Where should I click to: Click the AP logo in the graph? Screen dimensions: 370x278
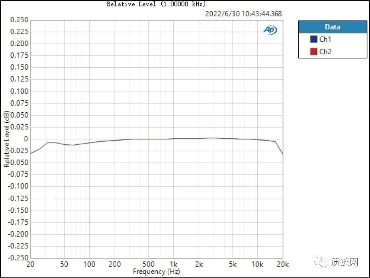(x=270, y=30)
